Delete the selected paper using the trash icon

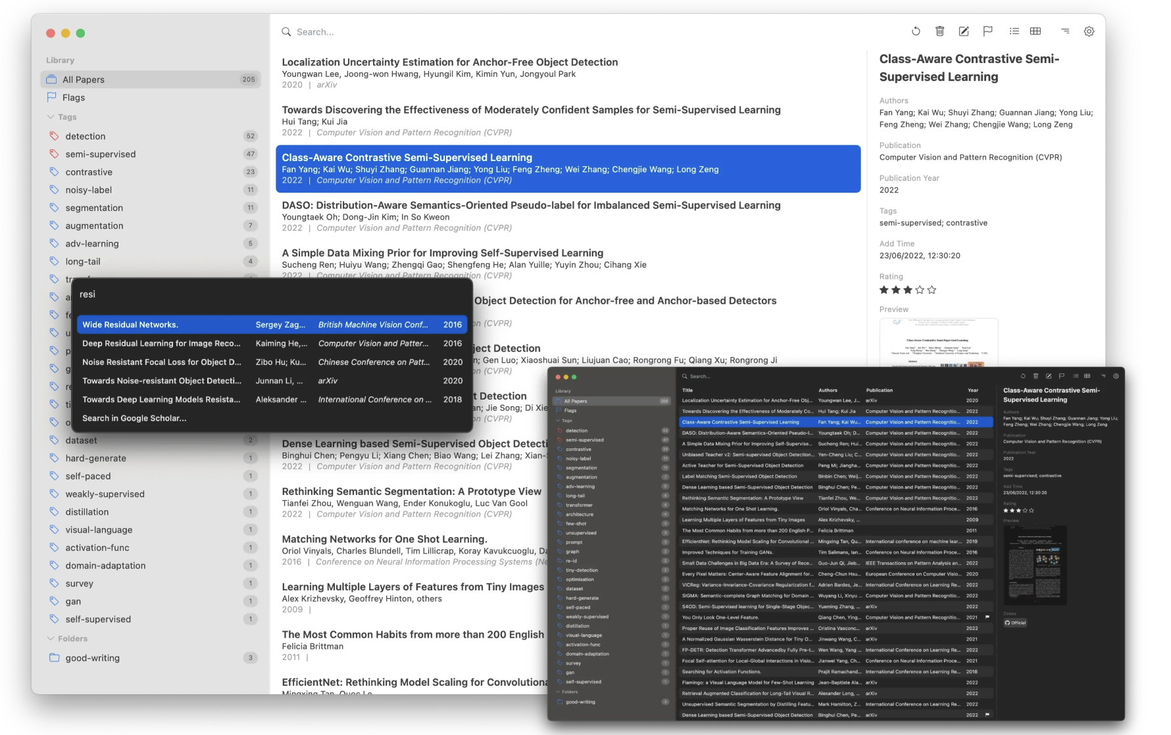939,31
